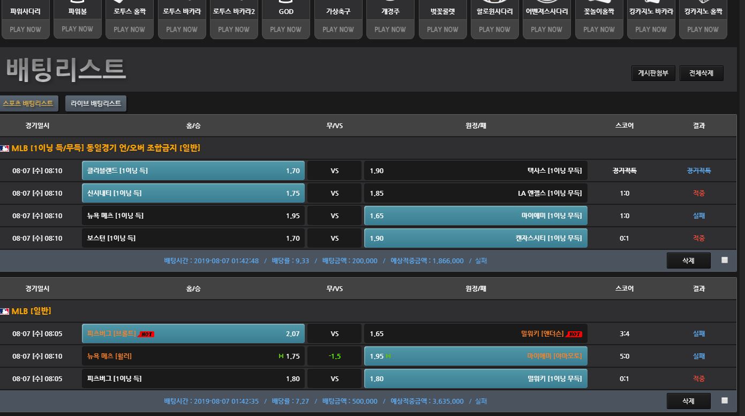The width and height of the screenshot is (745, 416).
Task: Select the 캔자스시티 [1이닝 무득] 1.90 pick
Action: [476, 239]
